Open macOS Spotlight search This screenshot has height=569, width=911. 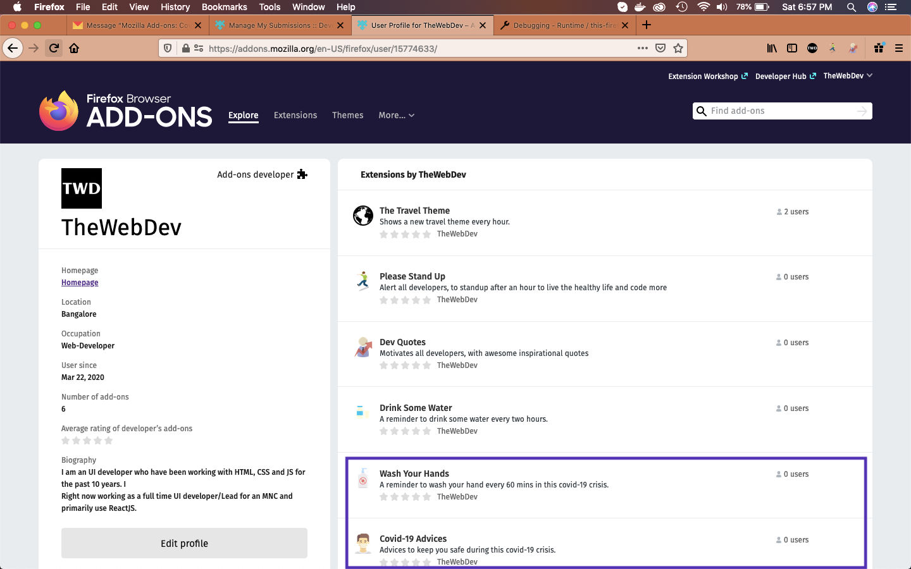click(852, 7)
